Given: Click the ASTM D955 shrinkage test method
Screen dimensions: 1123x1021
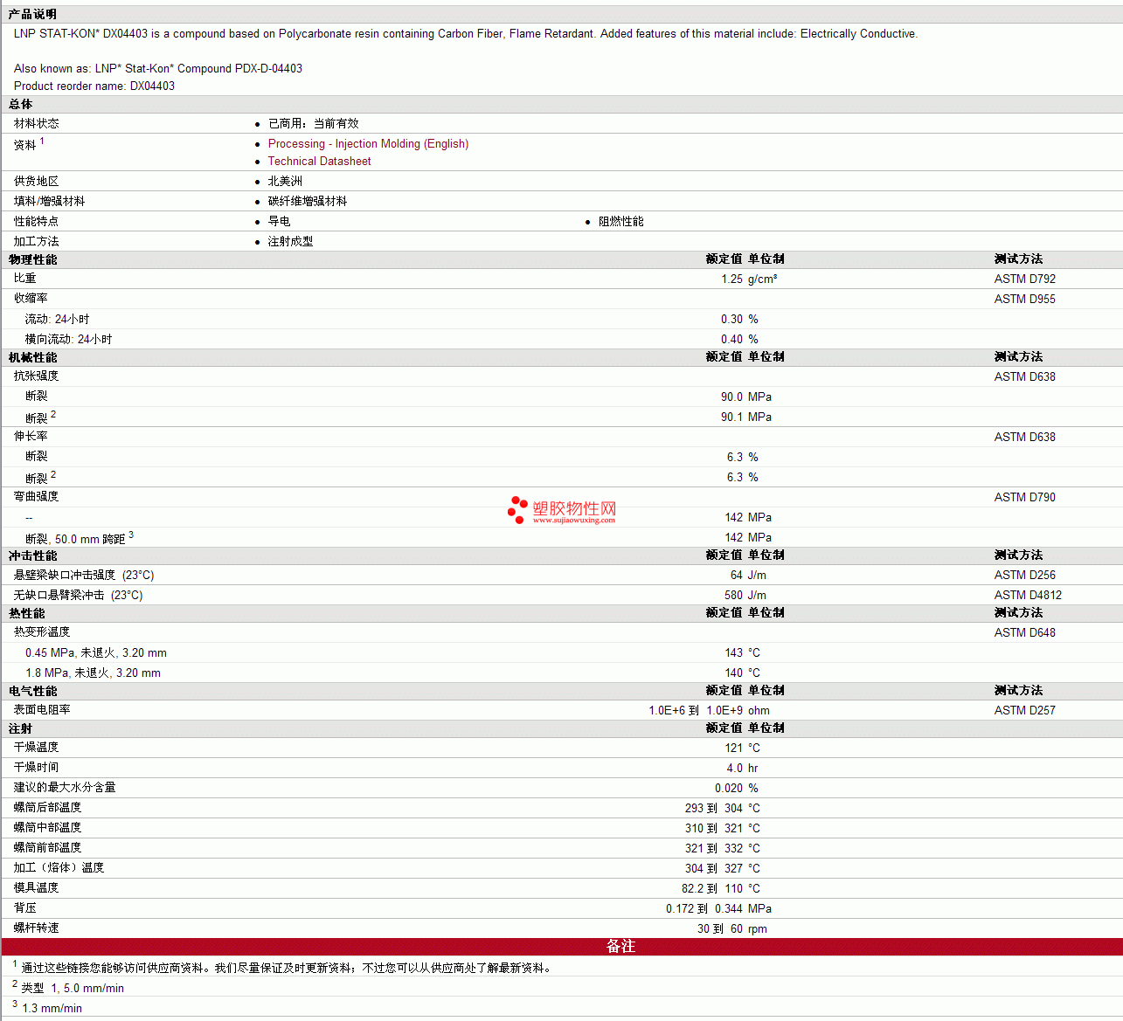Looking at the screenshot, I should tap(1024, 300).
